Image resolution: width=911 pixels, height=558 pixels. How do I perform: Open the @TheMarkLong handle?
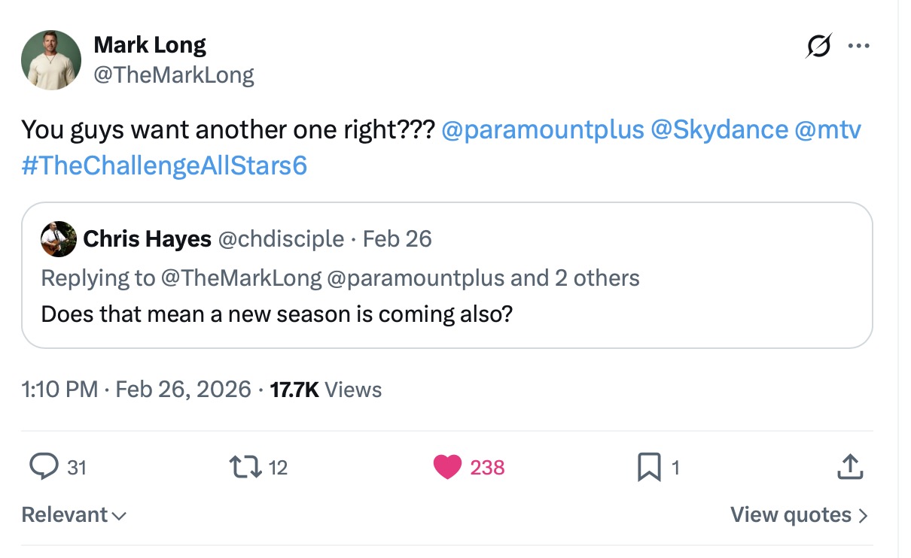click(173, 74)
